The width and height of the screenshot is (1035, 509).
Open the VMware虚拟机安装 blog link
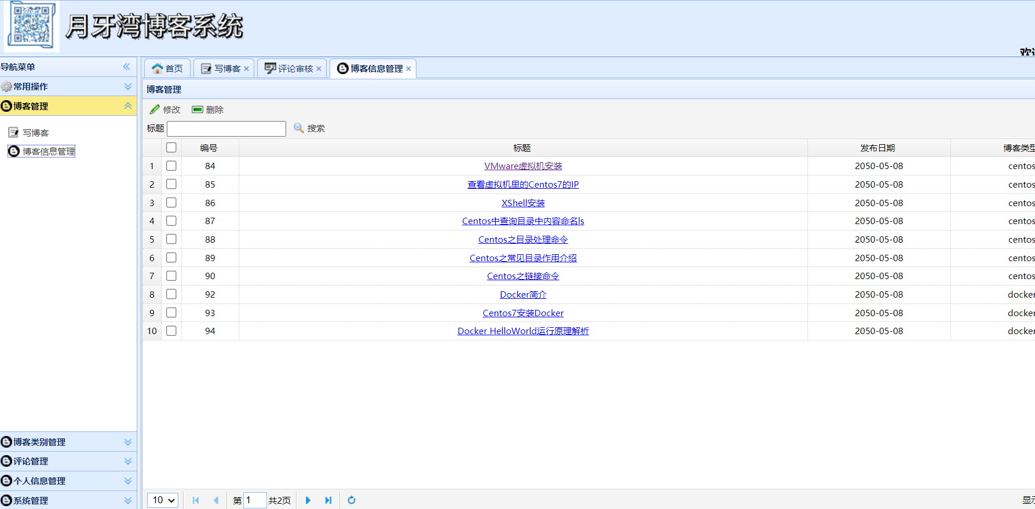(523, 166)
